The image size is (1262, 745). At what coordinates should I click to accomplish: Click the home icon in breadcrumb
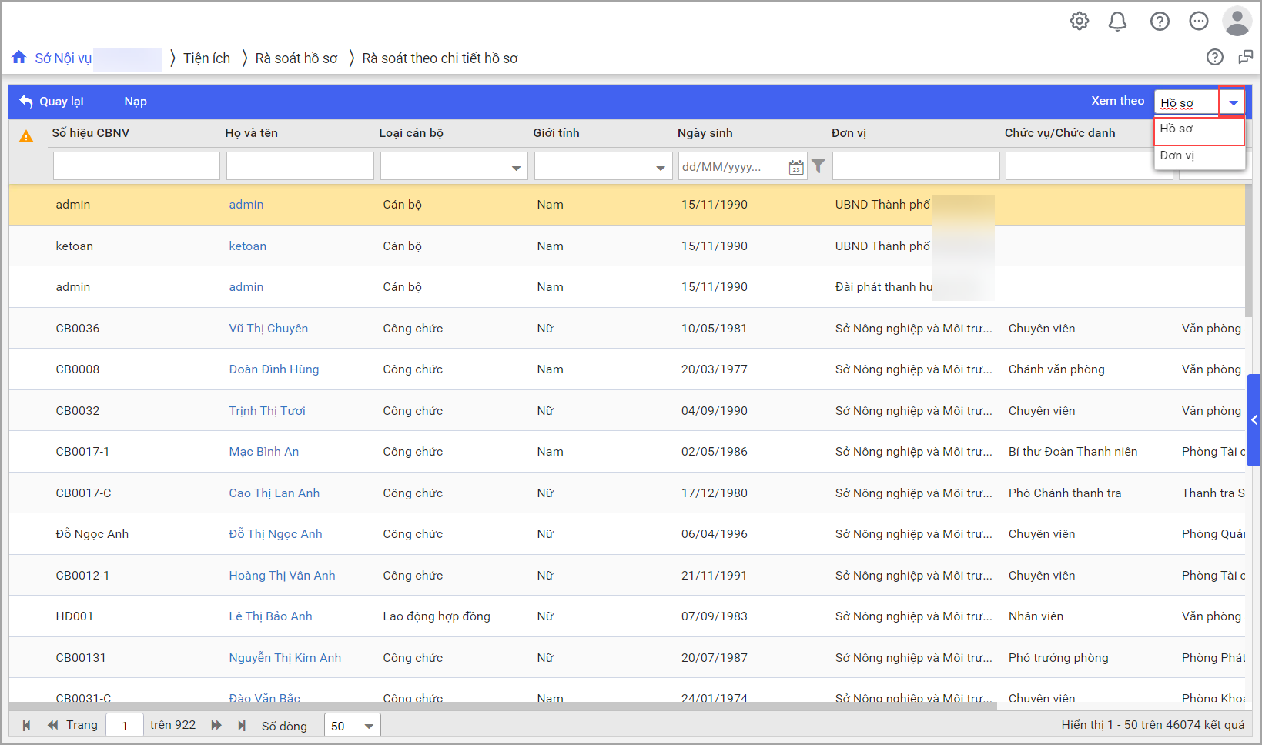point(19,58)
